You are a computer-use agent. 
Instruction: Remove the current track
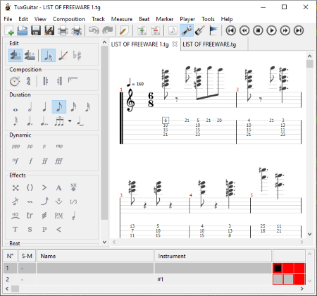coord(155,30)
